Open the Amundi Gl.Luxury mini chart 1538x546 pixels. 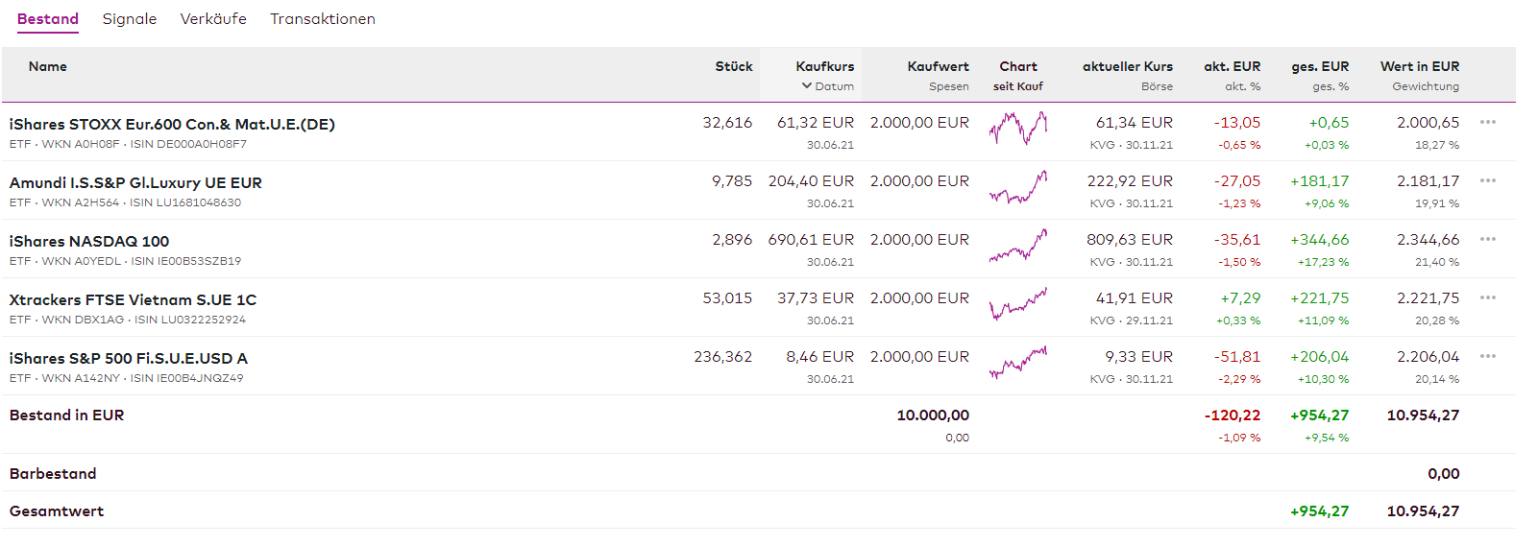point(1018,188)
